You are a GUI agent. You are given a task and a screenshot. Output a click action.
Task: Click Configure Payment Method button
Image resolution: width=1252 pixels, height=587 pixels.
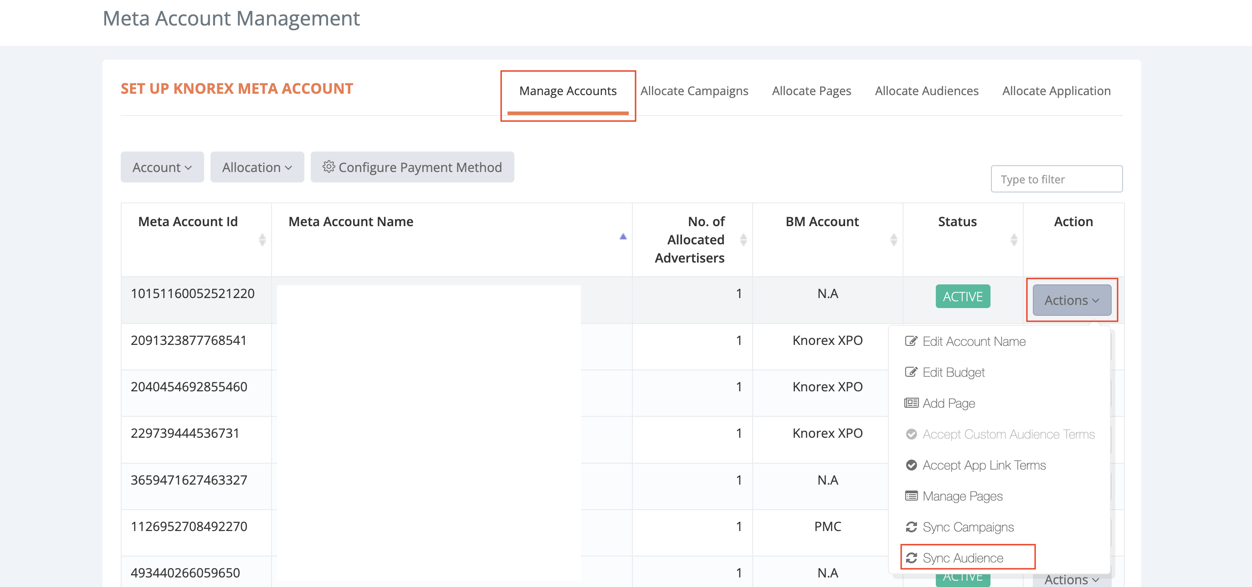pos(412,167)
